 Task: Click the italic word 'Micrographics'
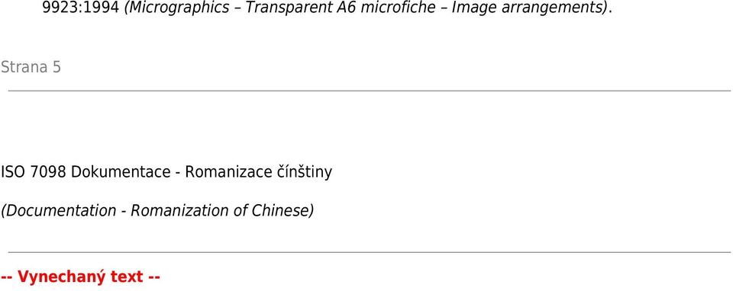(179, 8)
